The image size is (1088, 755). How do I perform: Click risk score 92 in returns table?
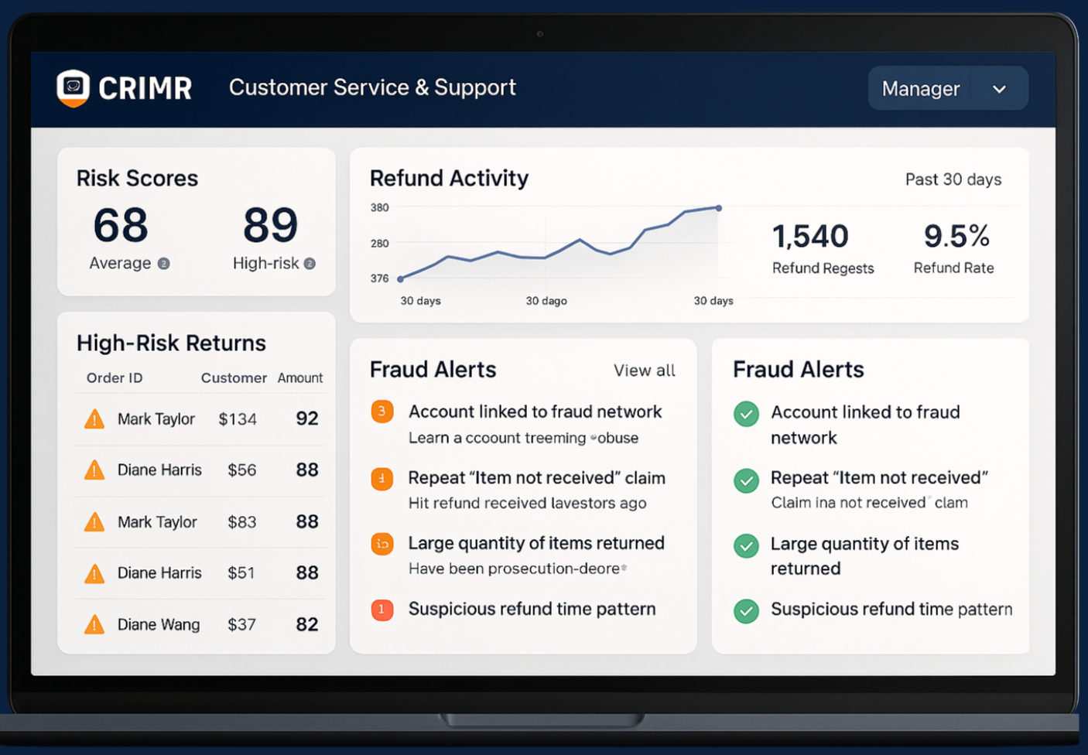click(307, 418)
